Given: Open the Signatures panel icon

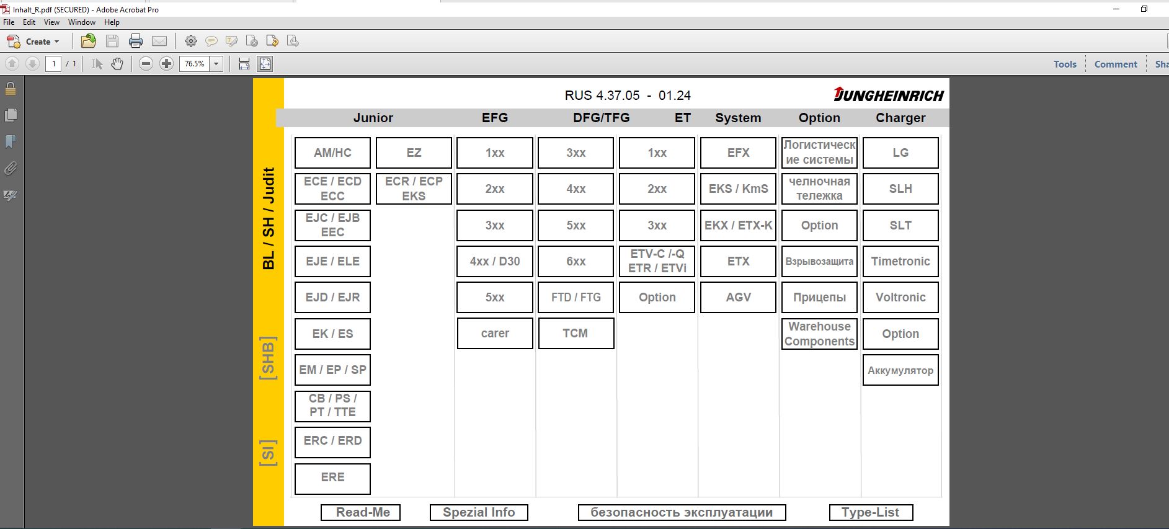Looking at the screenshot, I should coord(11,195).
